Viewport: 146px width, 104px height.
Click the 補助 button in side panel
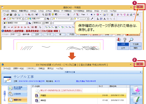(x=136, y=48)
